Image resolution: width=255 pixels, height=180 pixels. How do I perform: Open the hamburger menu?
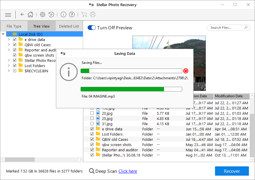pyautogui.click(x=8, y=15)
